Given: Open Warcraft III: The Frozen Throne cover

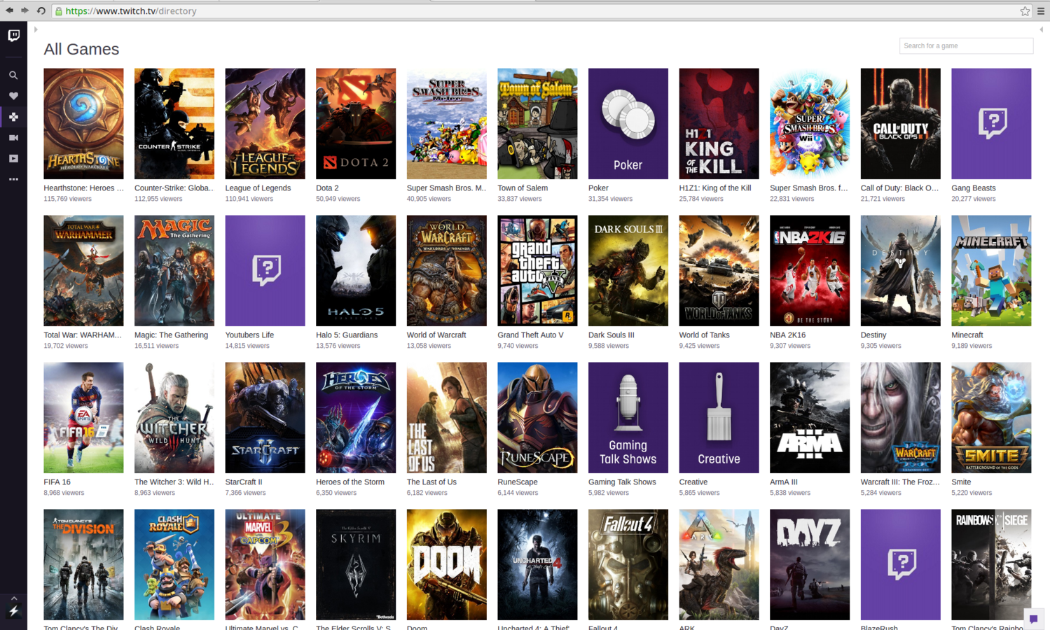Looking at the screenshot, I should [901, 418].
